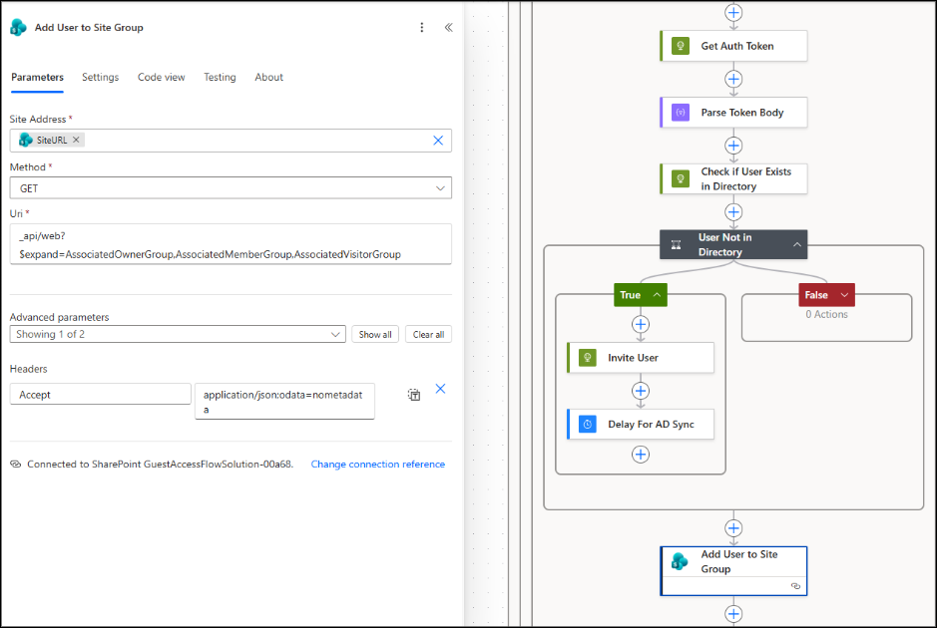Click the plus button below Get Auth Token
The width and height of the screenshot is (937, 628).
pos(733,79)
